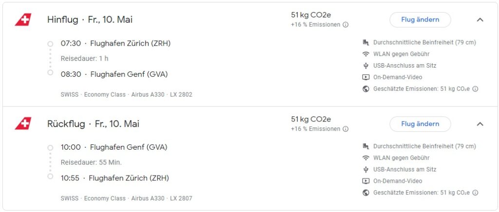Click the SWISS airline logo for Rückflug

point(23,124)
